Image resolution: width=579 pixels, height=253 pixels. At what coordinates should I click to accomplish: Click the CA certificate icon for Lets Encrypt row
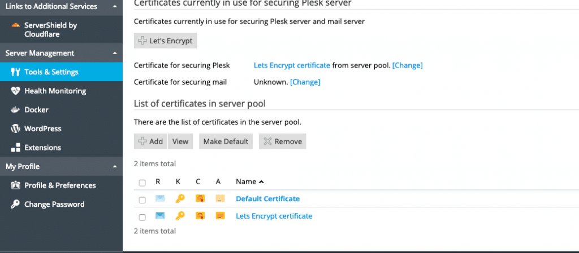pos(220,216)
